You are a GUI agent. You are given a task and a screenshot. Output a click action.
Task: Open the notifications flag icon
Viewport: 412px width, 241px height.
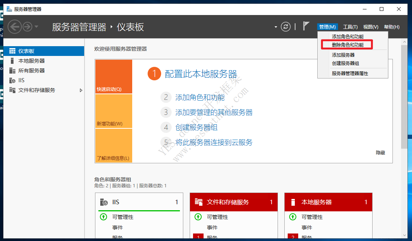[306, 26]
